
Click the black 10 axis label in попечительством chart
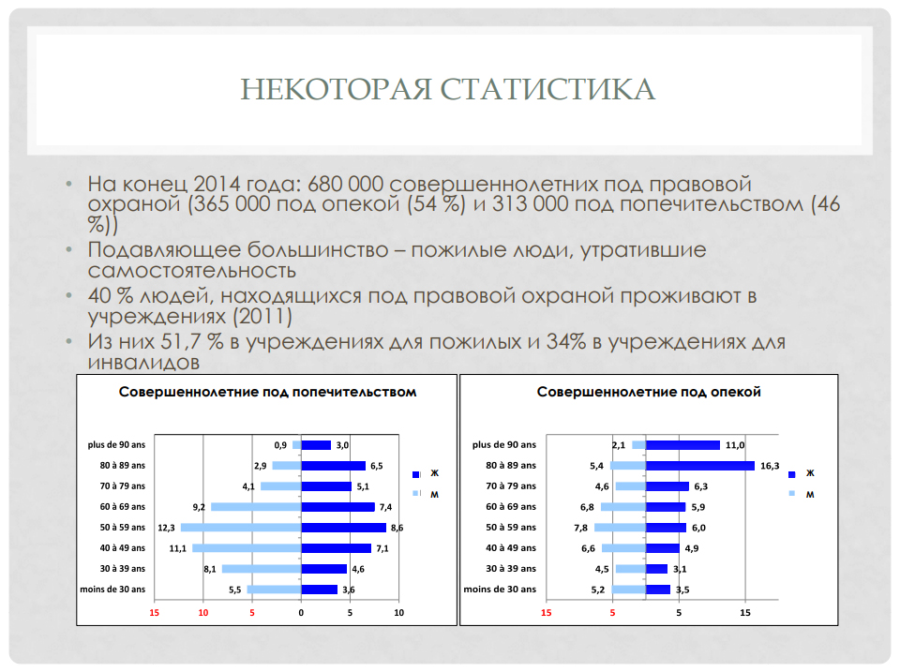pyautogui.click(x=398, y=613)
